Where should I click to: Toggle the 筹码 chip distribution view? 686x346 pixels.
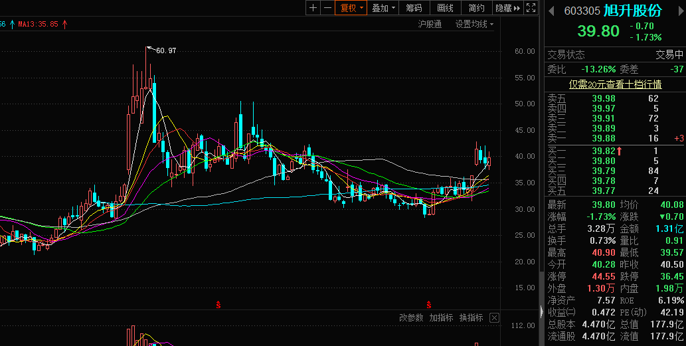[414, 8]
